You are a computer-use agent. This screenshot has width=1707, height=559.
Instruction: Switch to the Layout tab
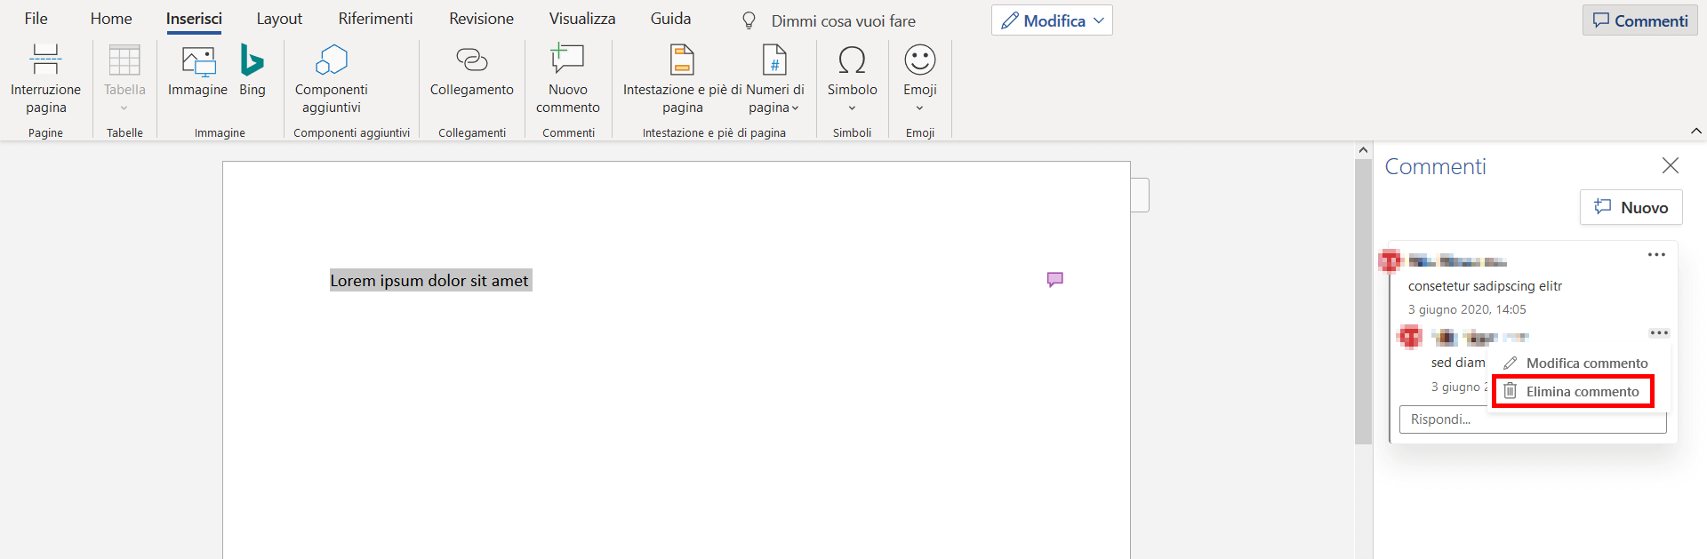click(279, 19)
